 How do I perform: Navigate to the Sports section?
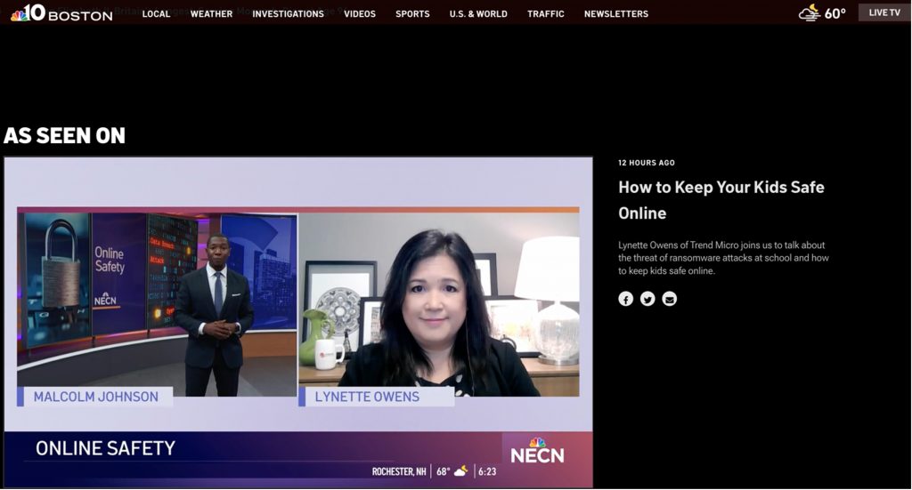(x=412, y=13)
